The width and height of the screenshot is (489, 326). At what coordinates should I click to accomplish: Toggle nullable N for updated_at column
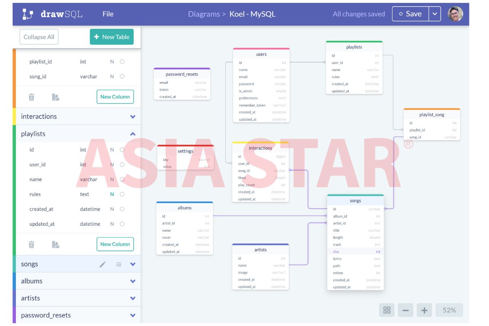112,224
